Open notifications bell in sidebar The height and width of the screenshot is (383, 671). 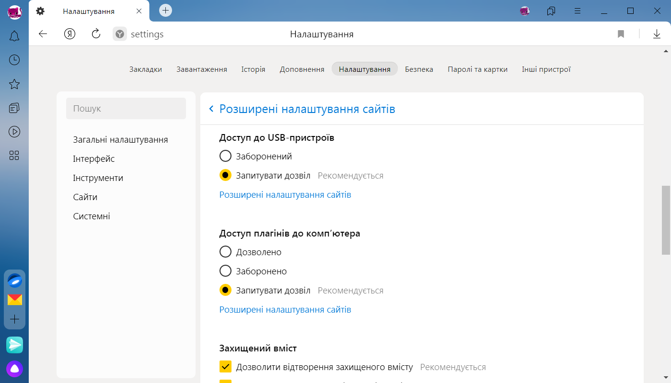(14, 36)
